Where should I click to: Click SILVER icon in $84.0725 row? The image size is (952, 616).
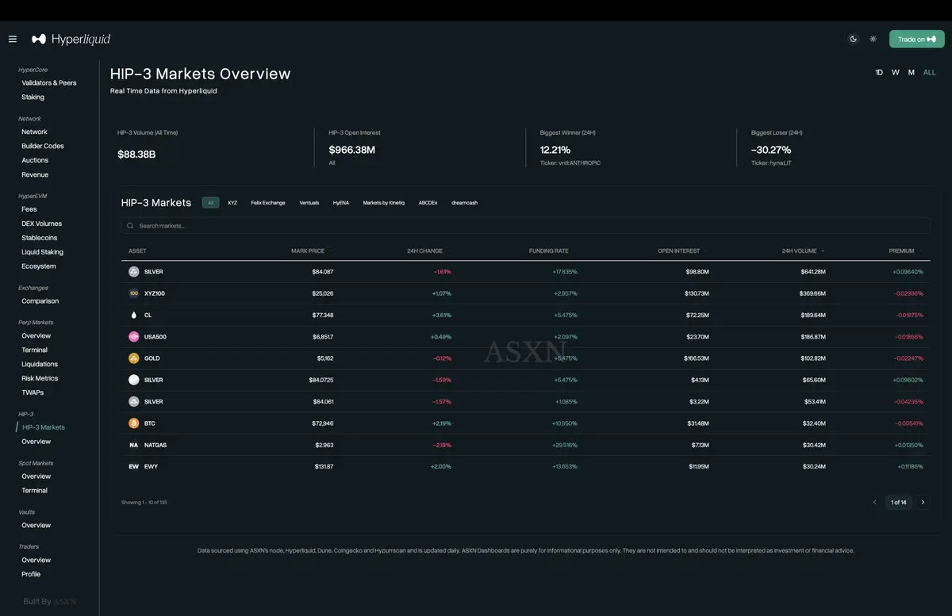point(133,380)
